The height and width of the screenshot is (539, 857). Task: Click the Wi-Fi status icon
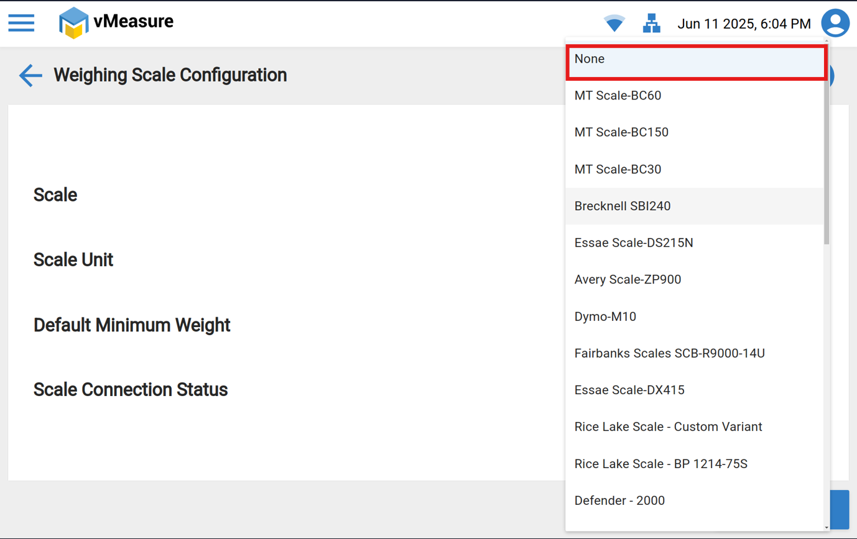(614, 24)
